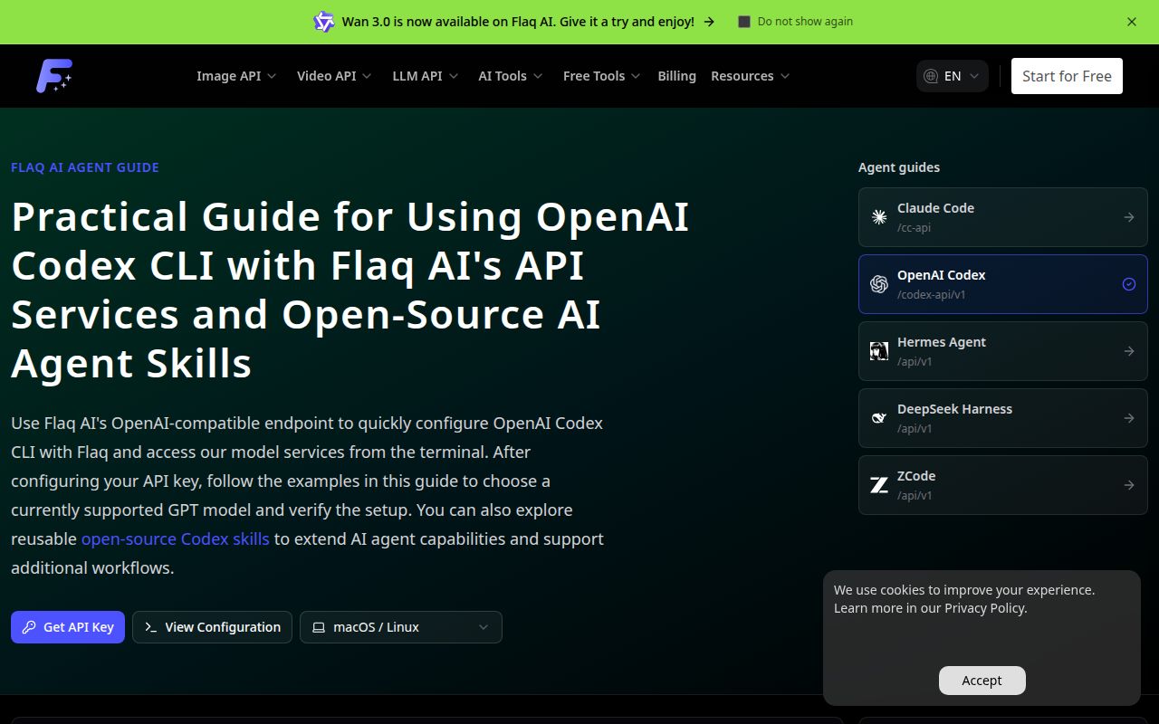Click the globe language icon
The width and height of the screenshot is (1159, 724).
[x=931, y=76]
